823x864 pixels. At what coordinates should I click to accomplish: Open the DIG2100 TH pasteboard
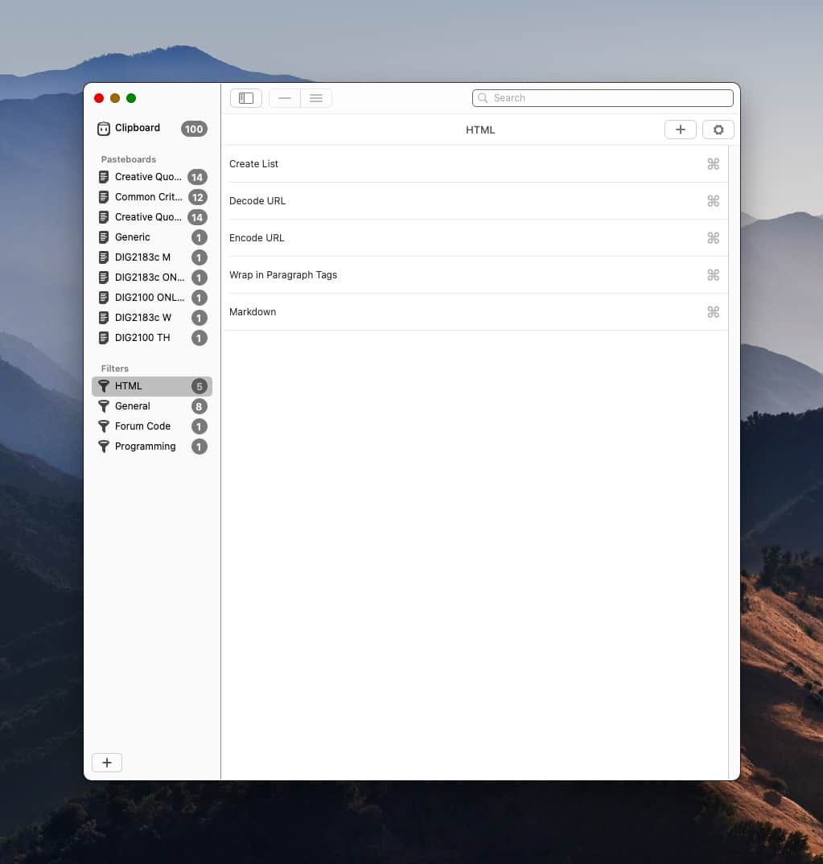(x=142, y=338)
